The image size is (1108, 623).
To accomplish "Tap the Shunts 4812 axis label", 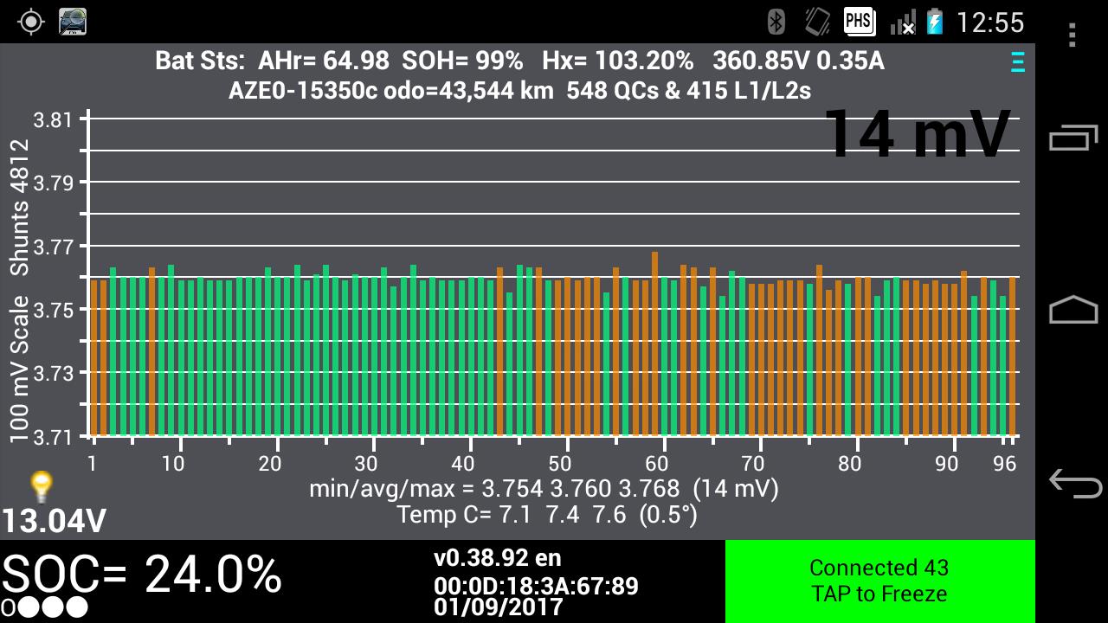I will 19,208.
